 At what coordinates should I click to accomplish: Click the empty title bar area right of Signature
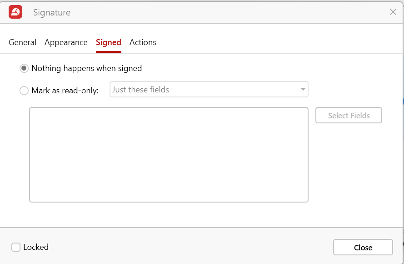click(227, 12)
